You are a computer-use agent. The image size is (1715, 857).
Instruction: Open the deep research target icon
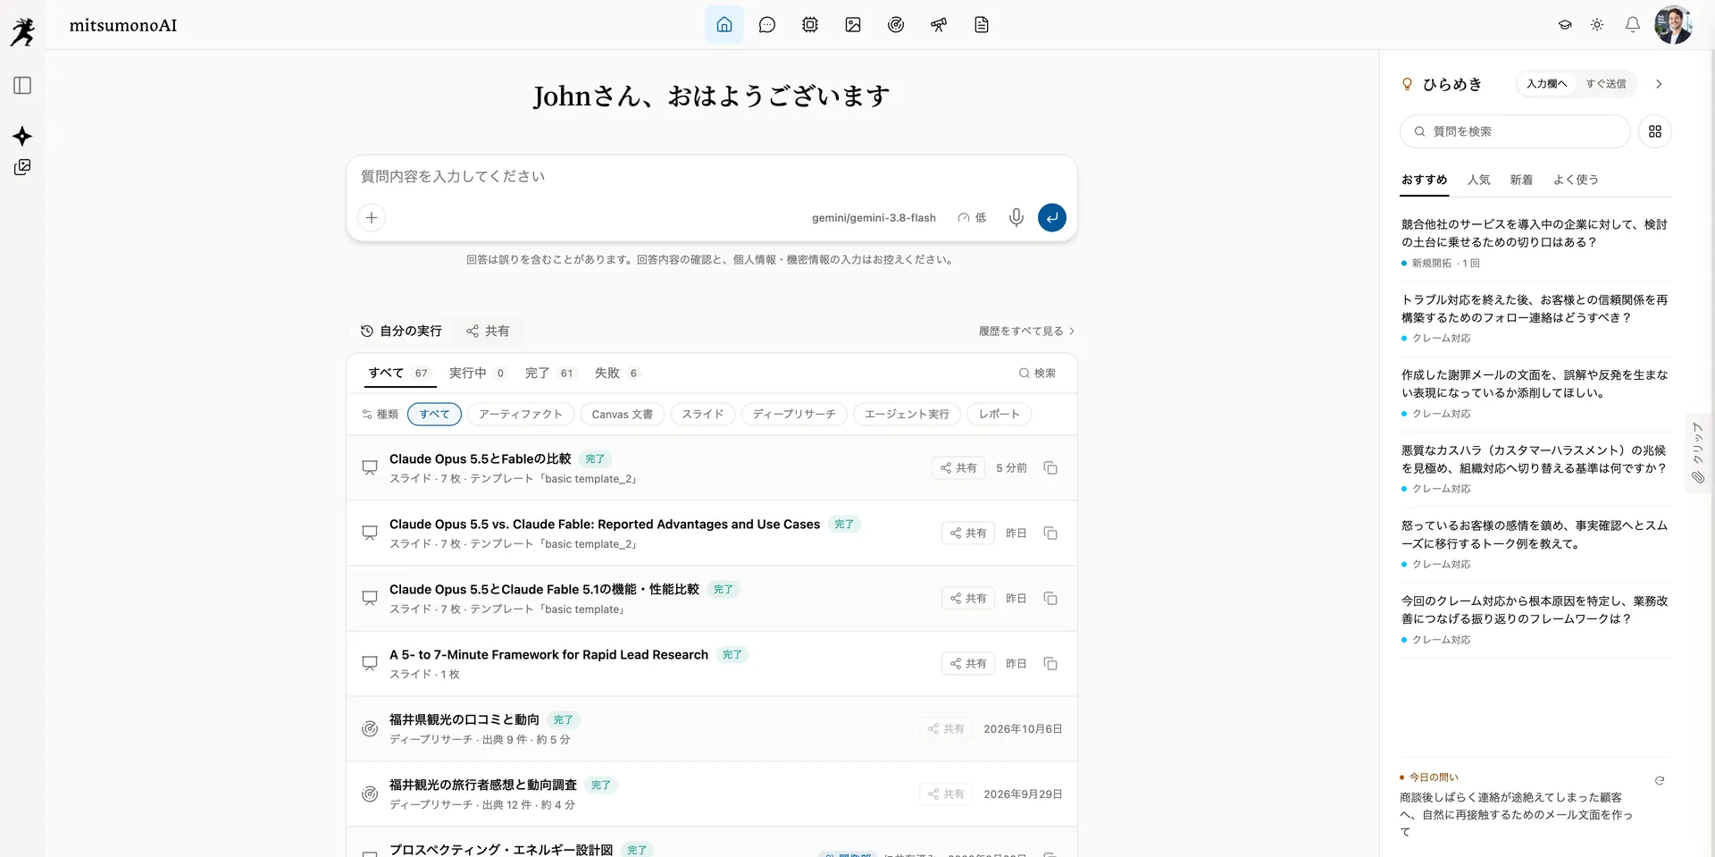(896, 25)
